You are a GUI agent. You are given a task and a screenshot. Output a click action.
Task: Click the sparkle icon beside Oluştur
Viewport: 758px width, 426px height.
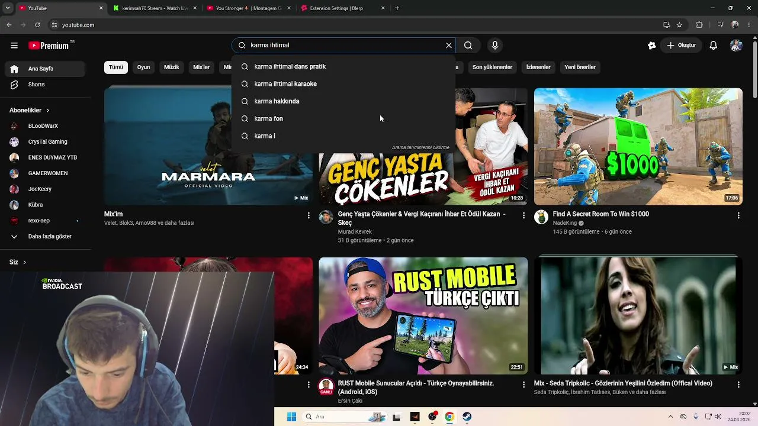click(x=652, y=46)
